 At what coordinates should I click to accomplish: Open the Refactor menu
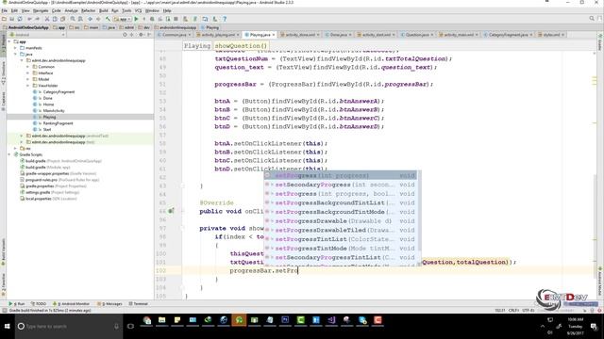pos(88,10)
